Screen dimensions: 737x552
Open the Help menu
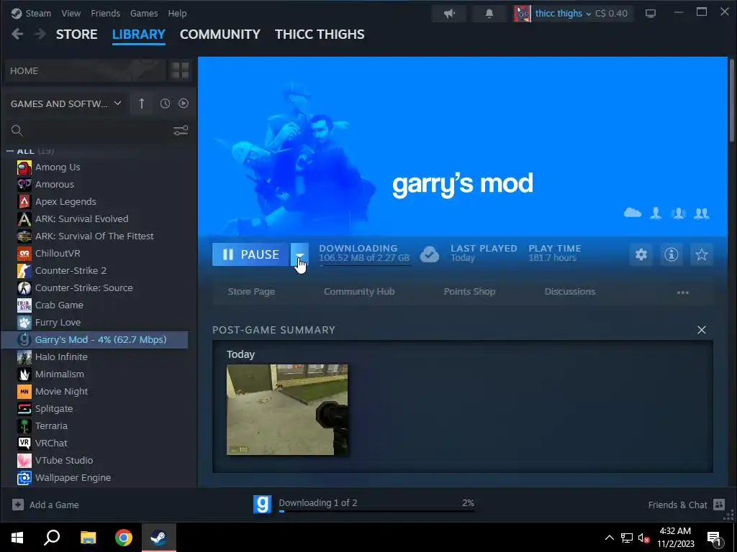(177, 13)
